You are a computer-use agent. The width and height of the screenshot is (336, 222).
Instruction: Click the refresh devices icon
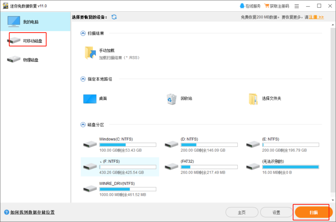pyautogui.click(x=114, y=17)
